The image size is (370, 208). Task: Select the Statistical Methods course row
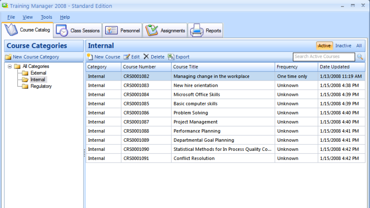226,149
